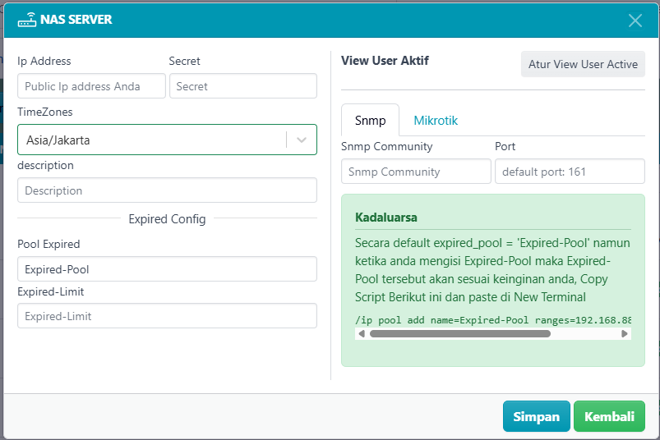
Task: Click the router icon in the header
Action: [27, 20]
